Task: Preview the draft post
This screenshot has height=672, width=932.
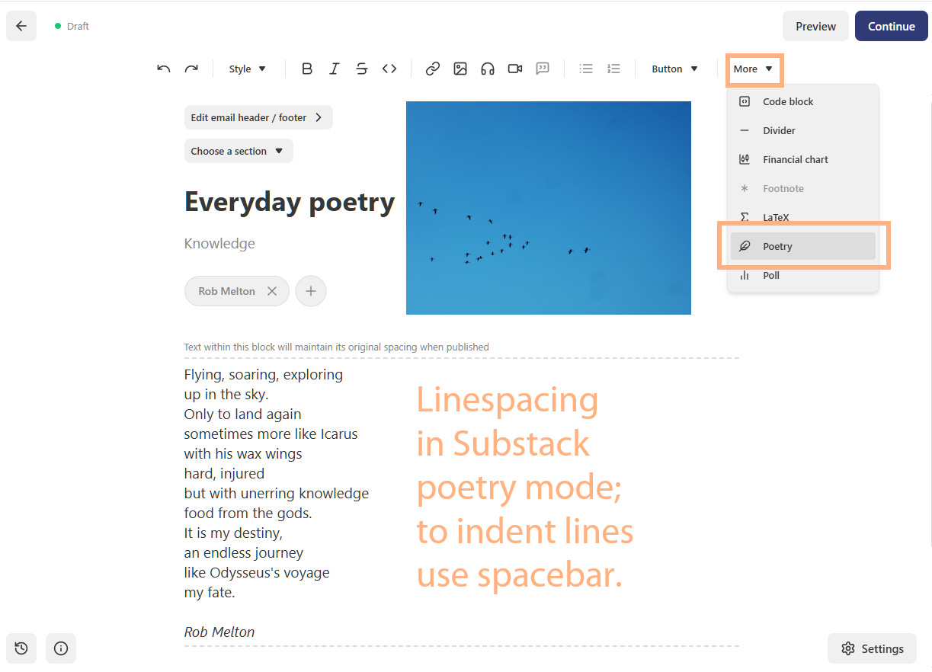Action: point(815,25)
